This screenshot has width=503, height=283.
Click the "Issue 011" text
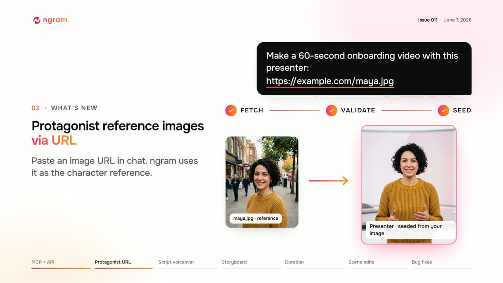pyautogui.click(x=428, y=20)
